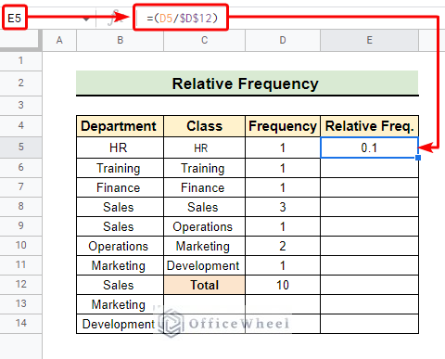Select row 9 header
Screen dimensions: 445x359
click(20, 226)
